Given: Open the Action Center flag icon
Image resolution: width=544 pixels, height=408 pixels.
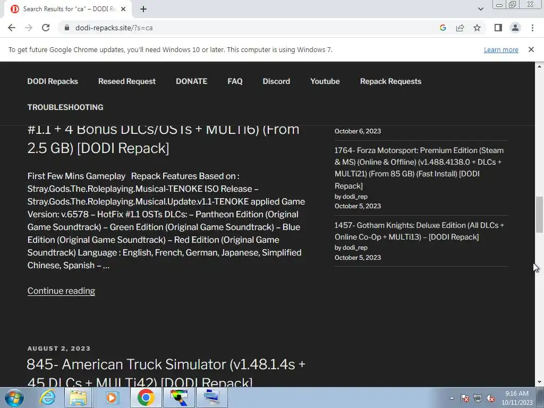Looking at the screenshot, I should coord(464,398).
